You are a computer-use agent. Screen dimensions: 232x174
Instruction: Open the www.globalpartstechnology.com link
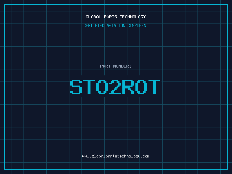coord(116,156)
